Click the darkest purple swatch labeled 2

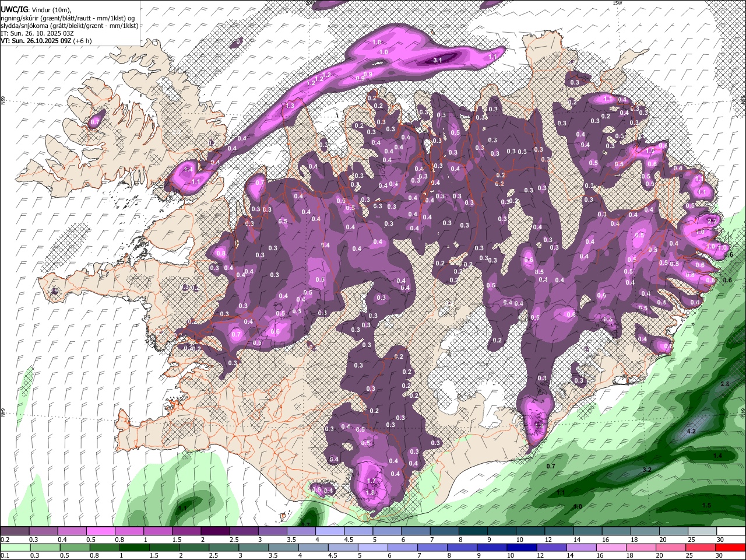pos(215,531)
